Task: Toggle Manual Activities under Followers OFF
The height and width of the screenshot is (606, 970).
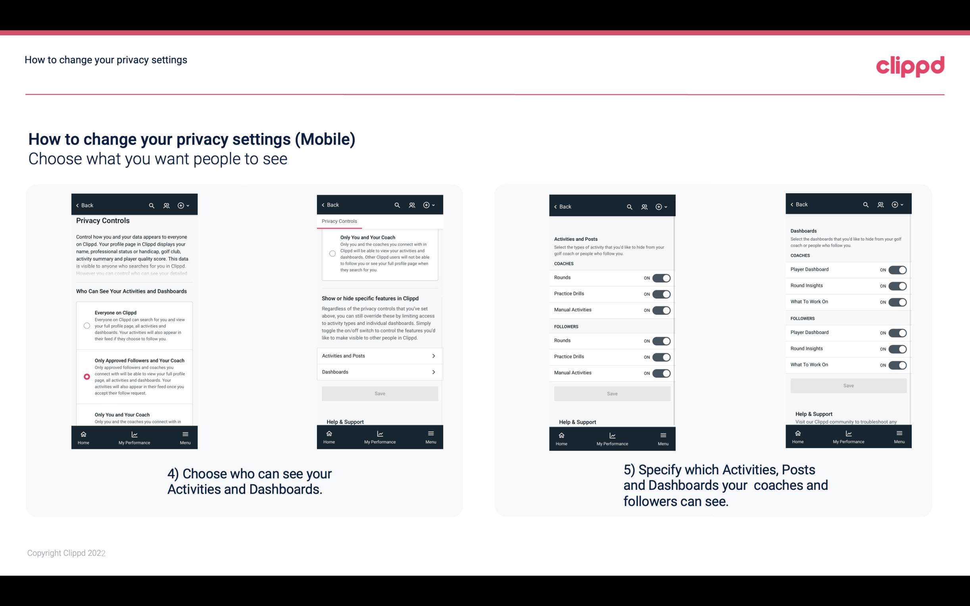Action: click(x=661, y=373)
